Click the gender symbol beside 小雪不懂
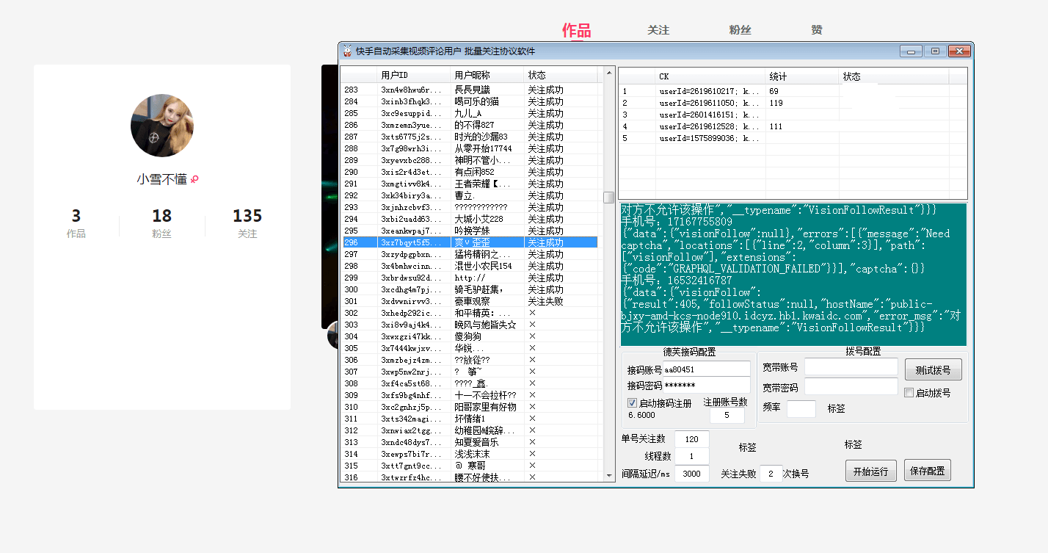 click(x=194, y=179)
